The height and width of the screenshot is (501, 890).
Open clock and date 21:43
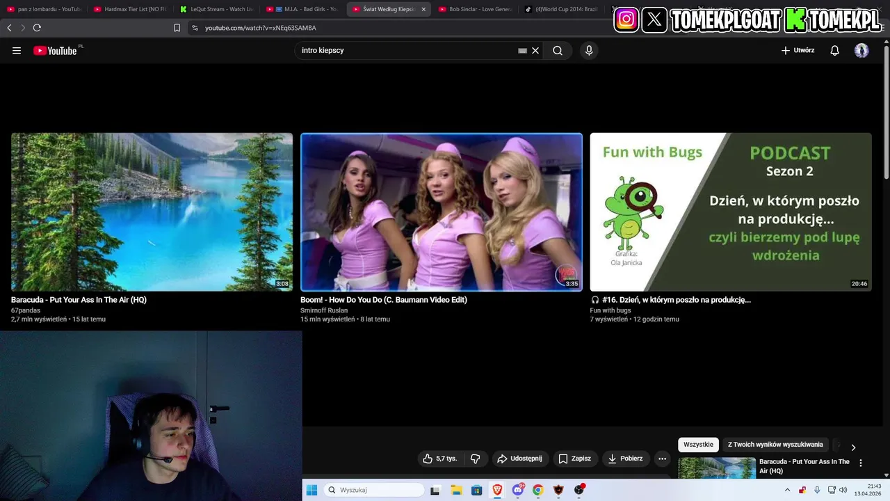pos(868,490)
